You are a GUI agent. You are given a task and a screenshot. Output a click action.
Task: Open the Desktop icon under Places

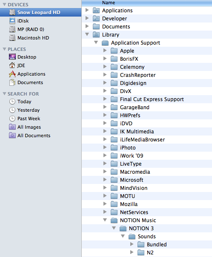point(12,57)
